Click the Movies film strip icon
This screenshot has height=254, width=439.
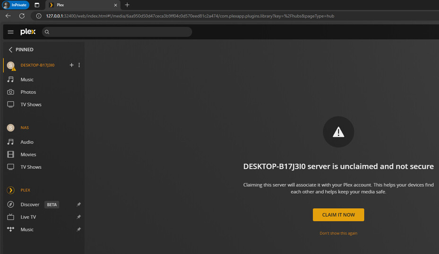tap(11, 154)
